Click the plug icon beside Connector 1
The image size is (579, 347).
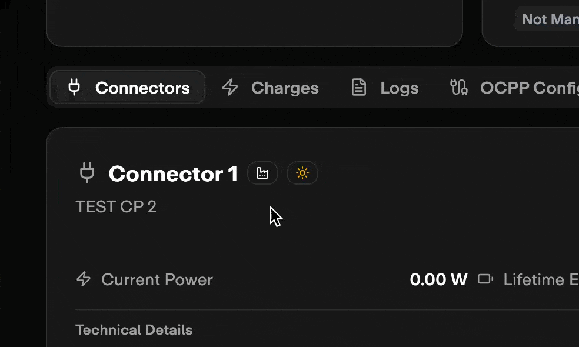tap(87, 174)
